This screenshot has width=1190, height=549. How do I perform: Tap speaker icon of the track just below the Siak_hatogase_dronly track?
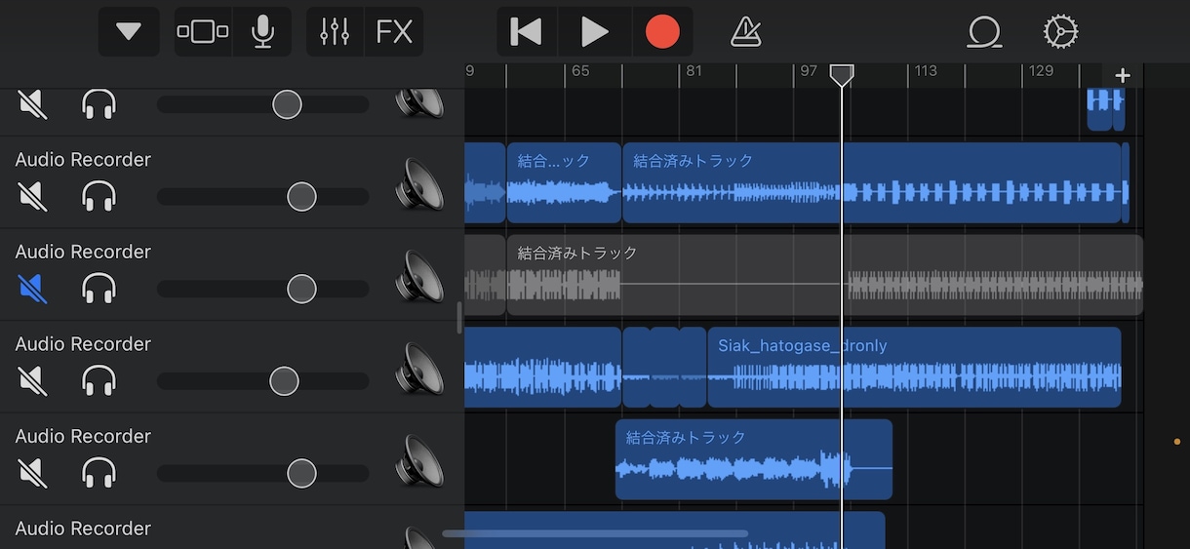click(419, 461)
